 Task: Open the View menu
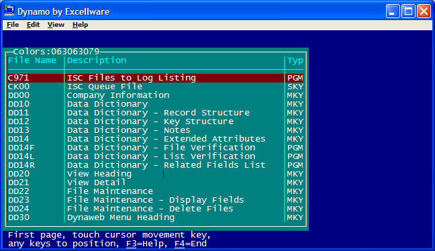(x=56, y=25)
